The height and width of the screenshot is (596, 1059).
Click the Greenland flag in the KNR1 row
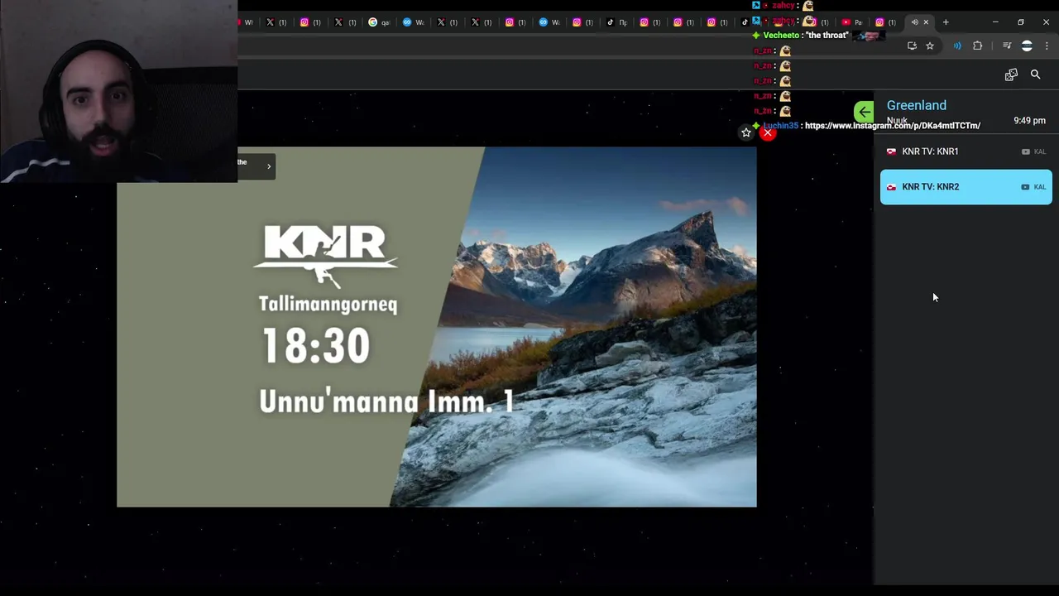[891, 151]
